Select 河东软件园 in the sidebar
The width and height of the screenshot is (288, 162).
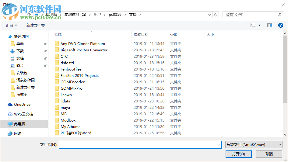(26, 80)
